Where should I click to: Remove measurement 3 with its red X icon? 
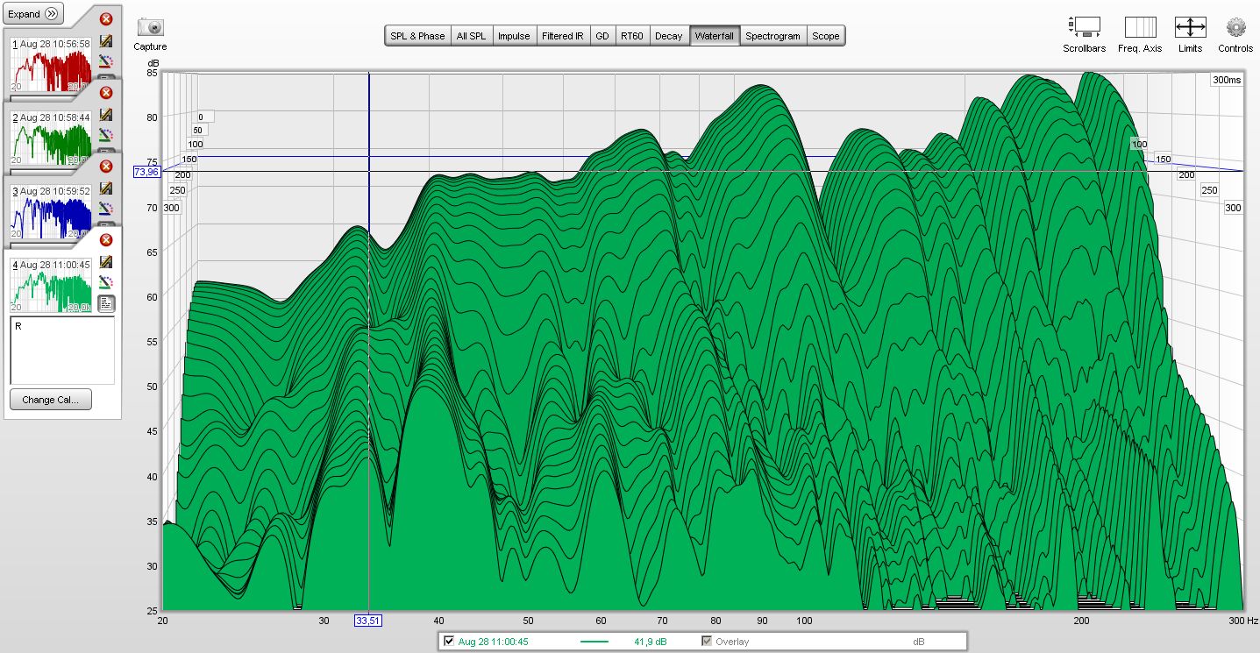pos(106,166)
